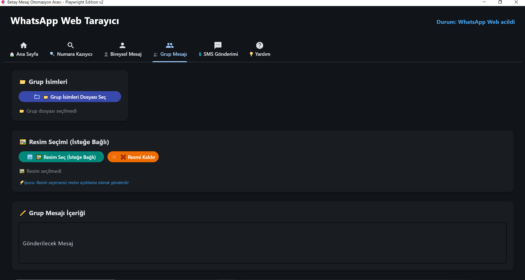525x280 pixels.
Task: Click the İpucu hint text about images
Action: 74,183
